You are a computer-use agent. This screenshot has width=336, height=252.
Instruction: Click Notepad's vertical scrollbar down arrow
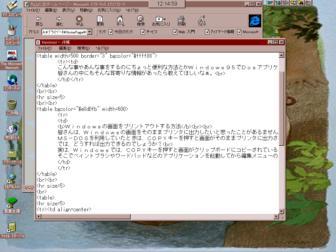pyautogui.click(x=282, y=211)
